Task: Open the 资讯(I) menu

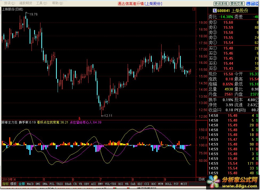Action: (x=9, y=3)
